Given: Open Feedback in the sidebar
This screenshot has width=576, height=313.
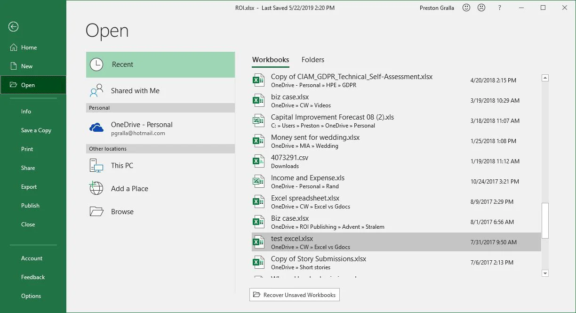Looking at the screenshot, I should [33, 277].
